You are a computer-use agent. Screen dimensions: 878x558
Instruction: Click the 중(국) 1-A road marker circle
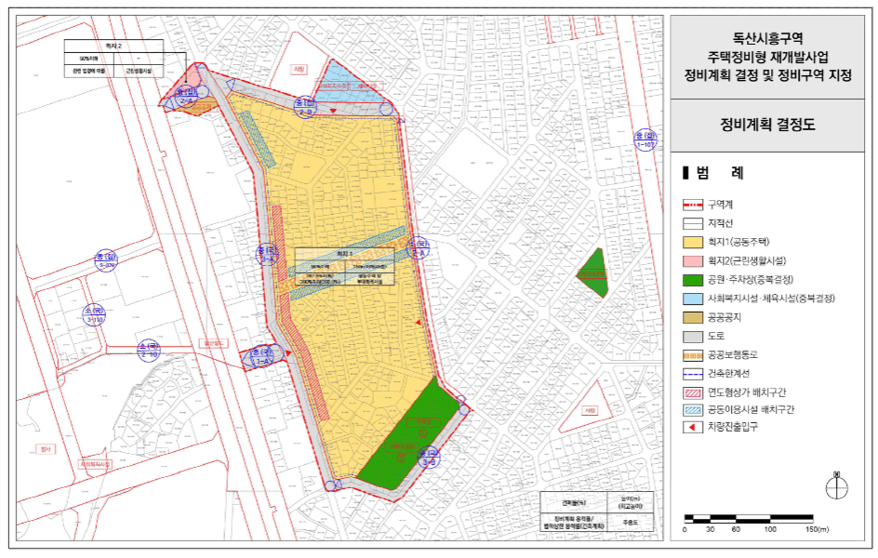[261, 357]
